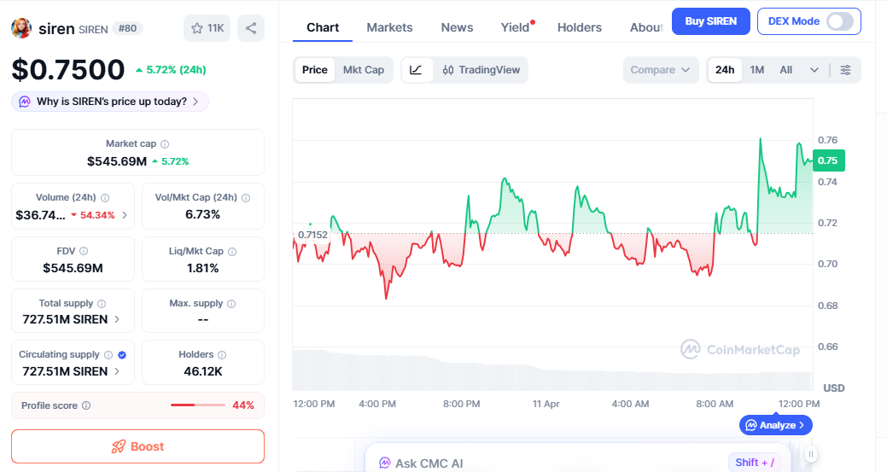Click the Volume (24h) info icon
Screen dimensions: 887x472
105,198
